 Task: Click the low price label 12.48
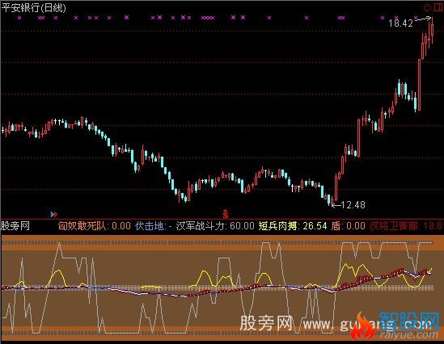coord(353,204)
